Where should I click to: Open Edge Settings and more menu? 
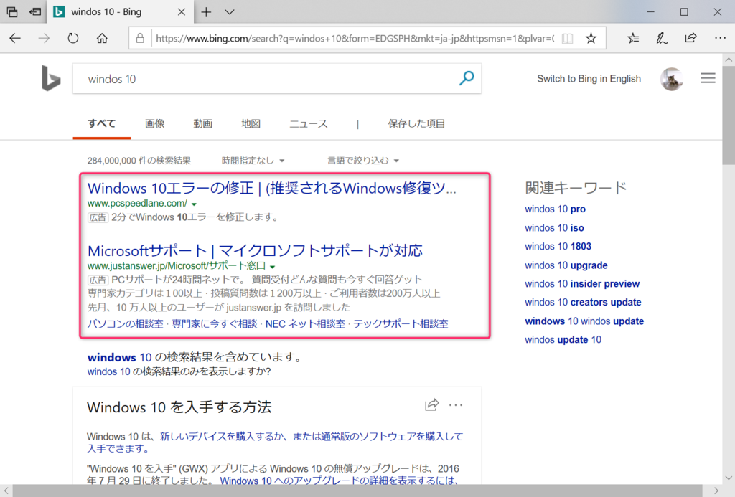[x=720, y=39]
